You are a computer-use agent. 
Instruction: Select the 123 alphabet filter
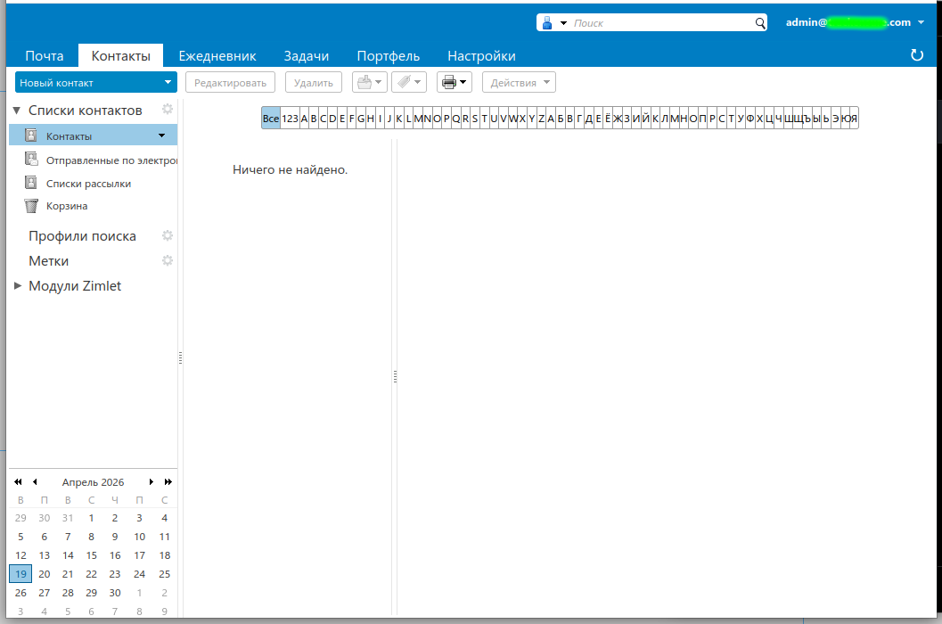(291, 118)
